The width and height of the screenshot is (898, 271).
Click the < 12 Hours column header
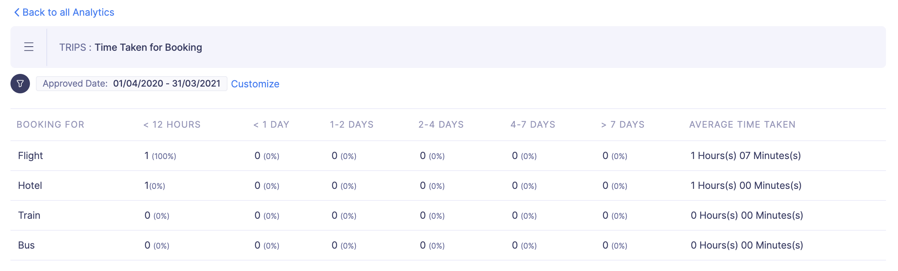(172, 125)
